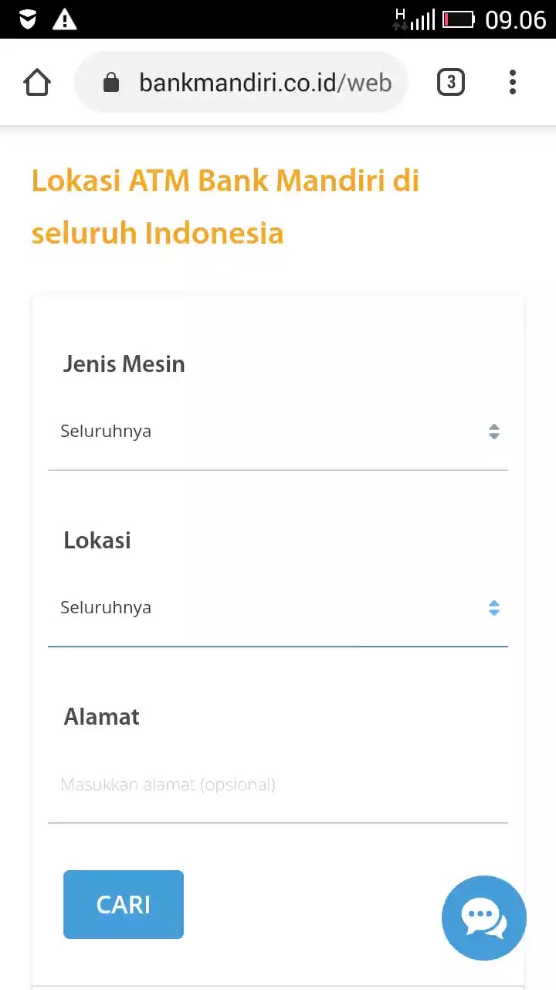The image size is (556, 990).
Task: Open the Lokasi dropdown
Action: 278,607
